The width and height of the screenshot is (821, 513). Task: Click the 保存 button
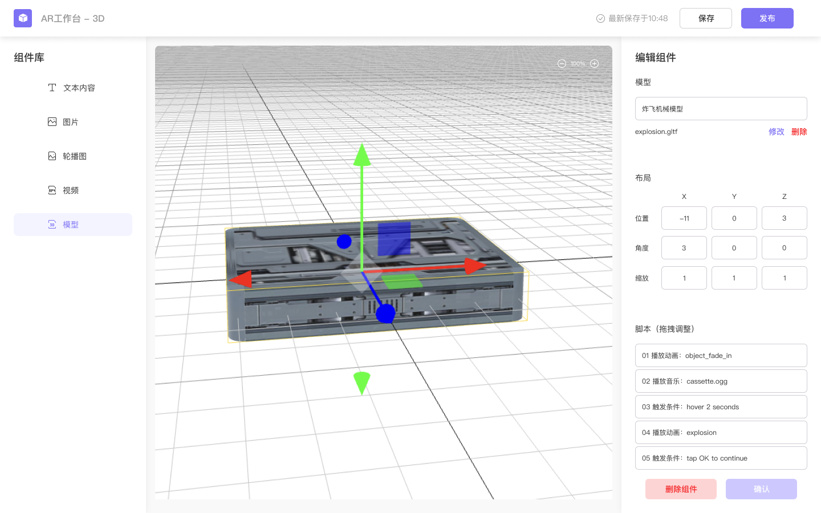click(x=706, y=18)
